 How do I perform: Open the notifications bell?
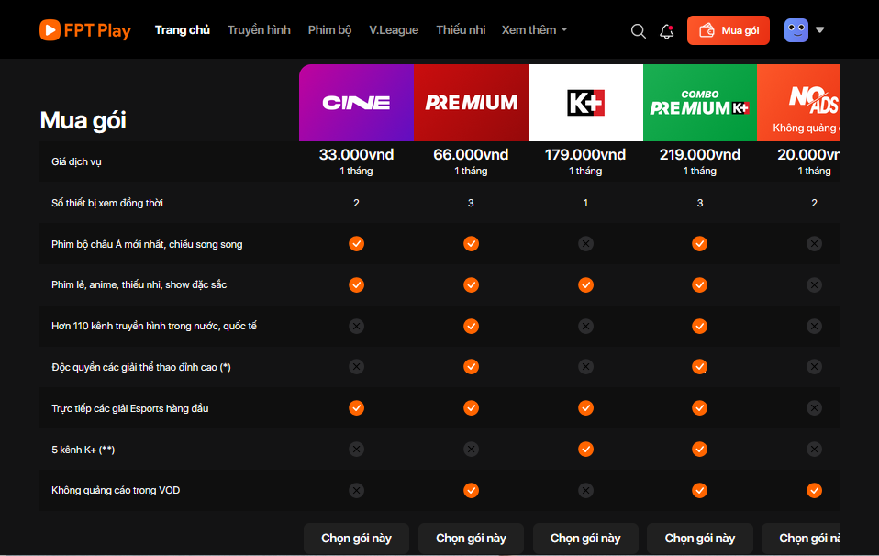click(666, 31)
